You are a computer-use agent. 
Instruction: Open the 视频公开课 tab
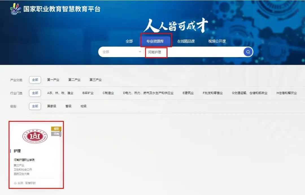click(217, 41)
